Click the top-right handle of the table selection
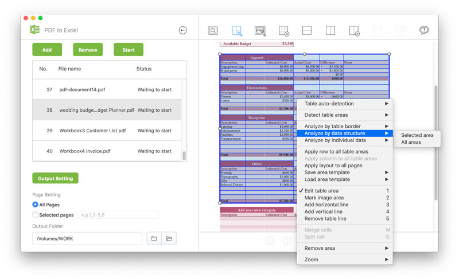This screenshot has width=459, height=279. coord(389,54)
